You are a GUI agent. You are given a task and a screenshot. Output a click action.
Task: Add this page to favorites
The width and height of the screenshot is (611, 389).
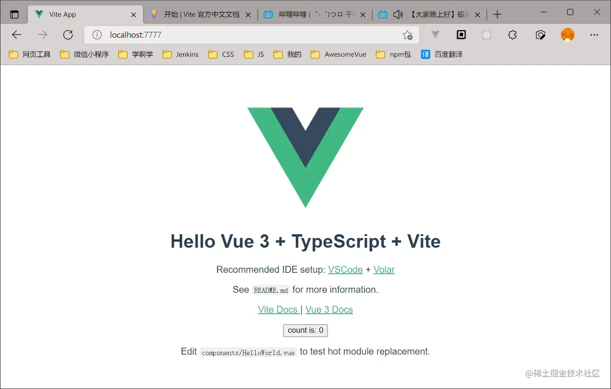tap(407, 35)
